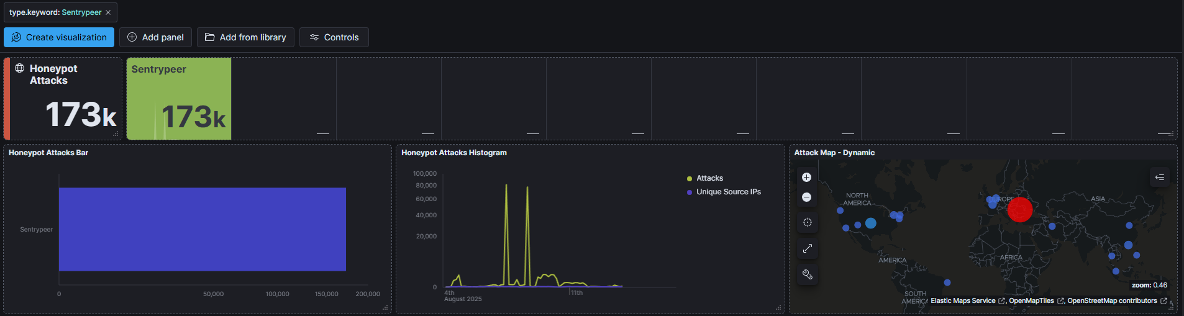The image size is (1184, 316).
Task: Click the purple Unique Source IPs color dot
Action: (690, 192)
